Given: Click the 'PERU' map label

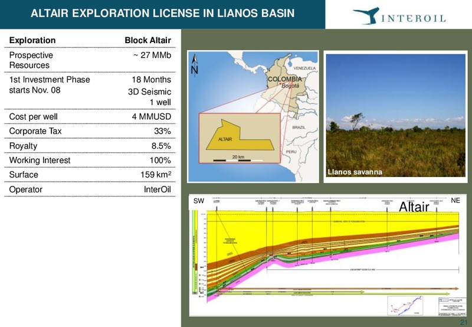Looking at the screenshot, I should click(x=291, y=152).
